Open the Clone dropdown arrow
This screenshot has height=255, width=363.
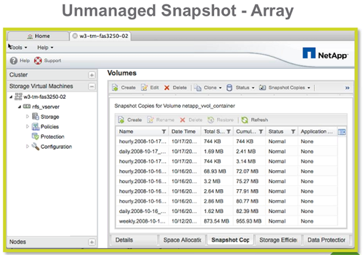(x=220, y=88)
